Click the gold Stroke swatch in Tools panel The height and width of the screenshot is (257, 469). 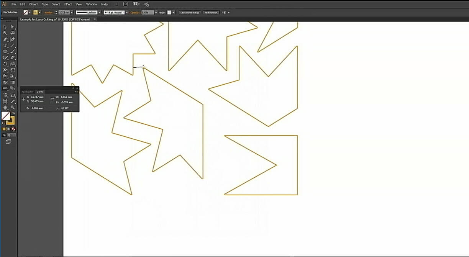click(11, 121)
